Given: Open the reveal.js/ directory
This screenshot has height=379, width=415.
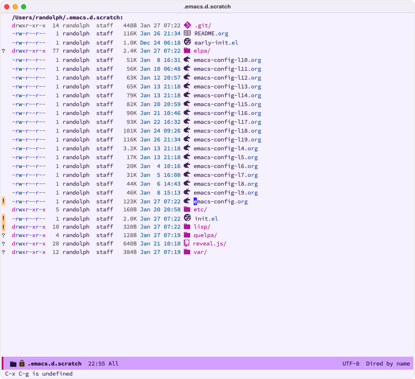Looking at the screenshot, I should [209, 244].
